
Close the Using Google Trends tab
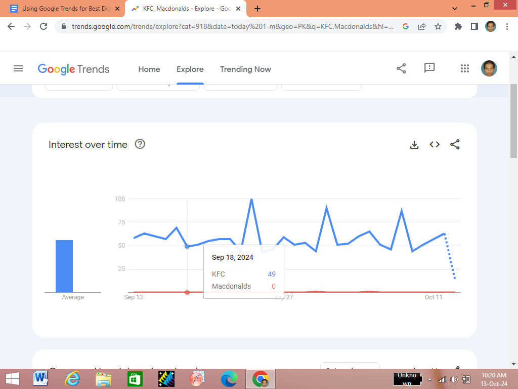117,9
